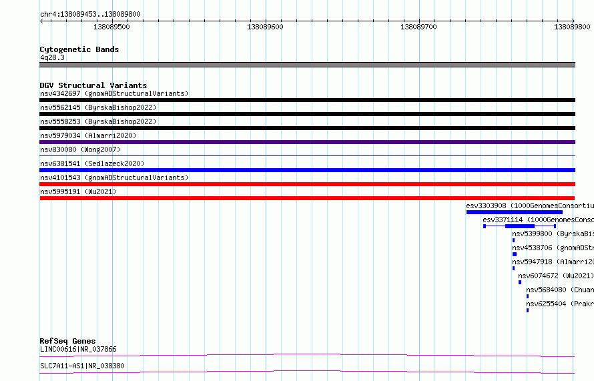Click the magenta LINC00616 gene line
The width and height of the screenshot is (594, 381).
(x=307, y=355)
